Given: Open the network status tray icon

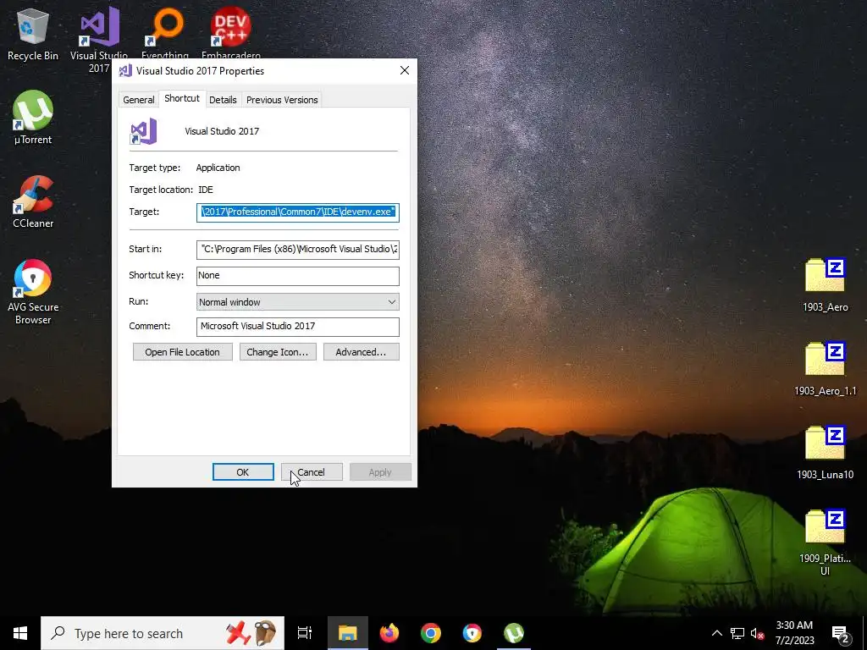Looking at the screenshot, I should (737, 633).
